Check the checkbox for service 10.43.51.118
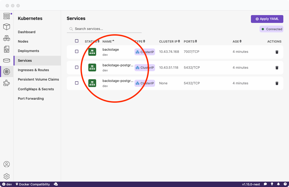This screenshot has height=187, width=289. pos(77,67)
